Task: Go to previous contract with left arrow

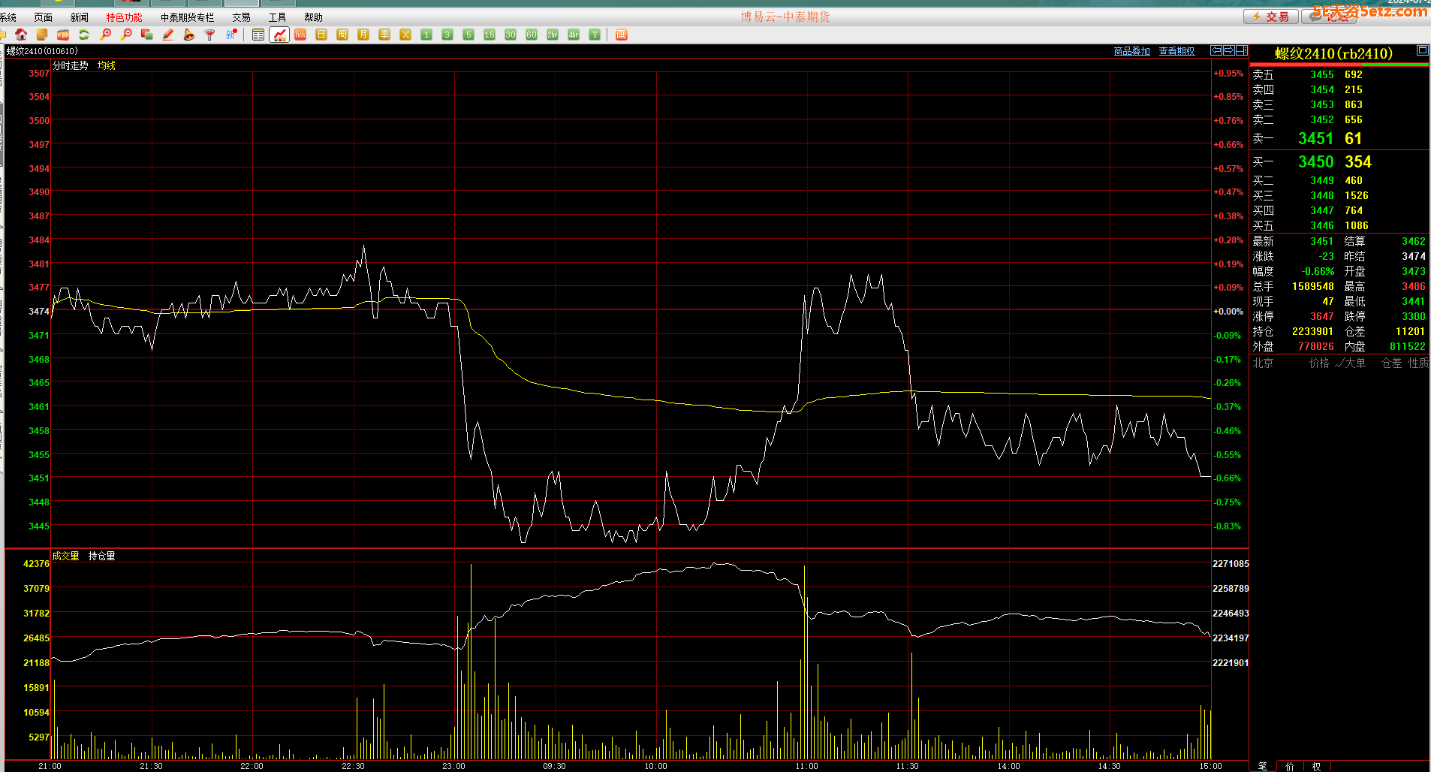Action: (x=1216, y=50)
